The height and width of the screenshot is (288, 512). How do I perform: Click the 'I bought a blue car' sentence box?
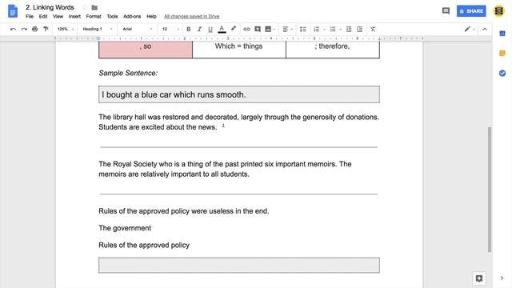pyautogui.click(x=239, y=94)
